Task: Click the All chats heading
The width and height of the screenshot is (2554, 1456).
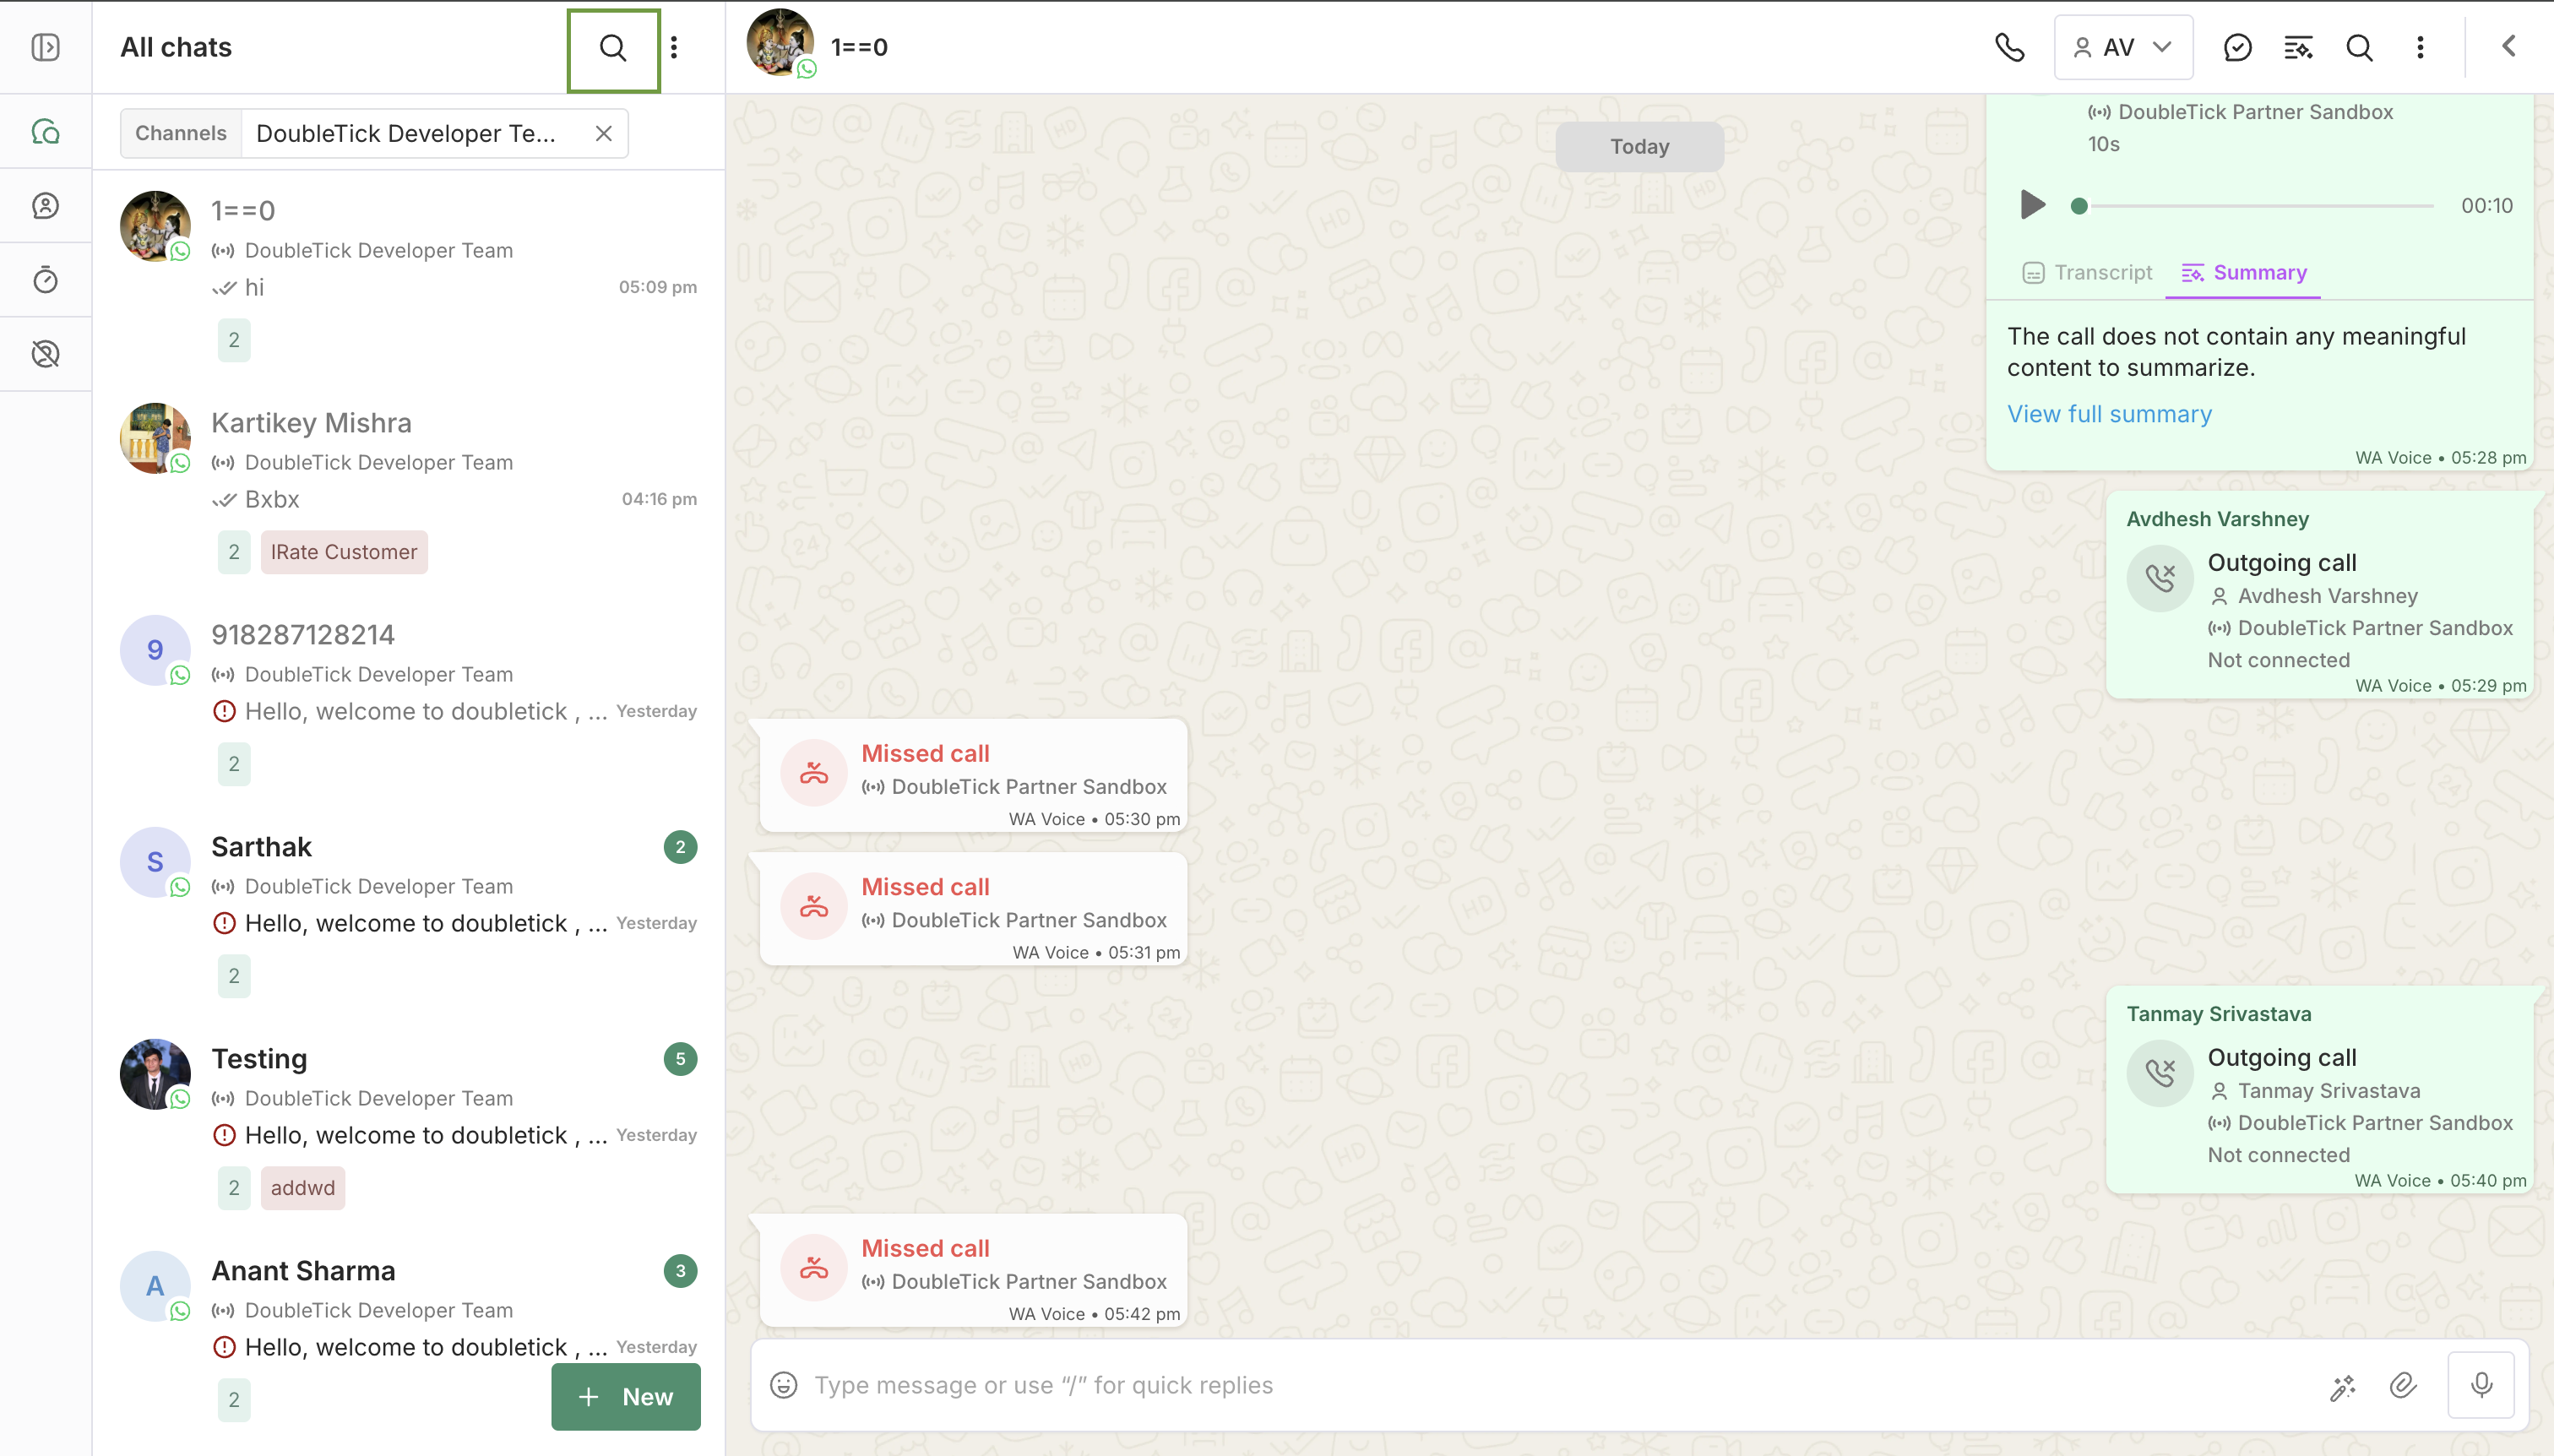Action: coord(176,47)
